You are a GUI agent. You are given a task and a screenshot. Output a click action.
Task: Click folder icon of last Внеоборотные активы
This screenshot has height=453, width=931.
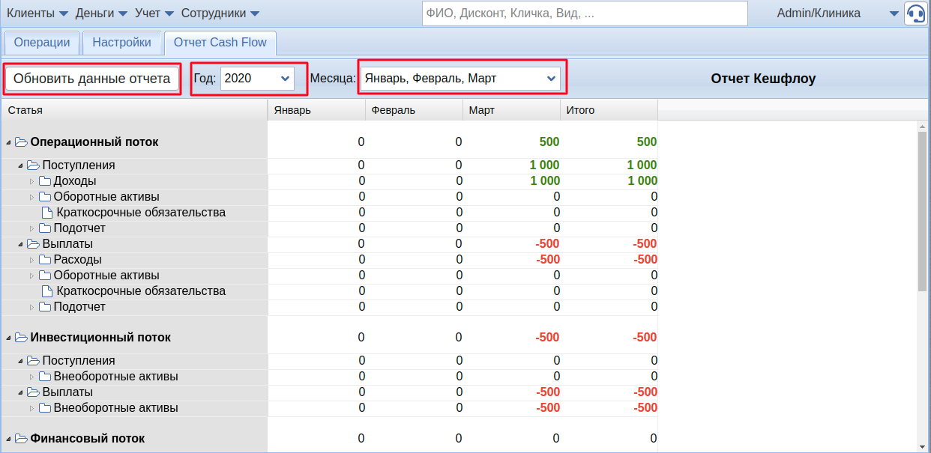tap(45, 408)
